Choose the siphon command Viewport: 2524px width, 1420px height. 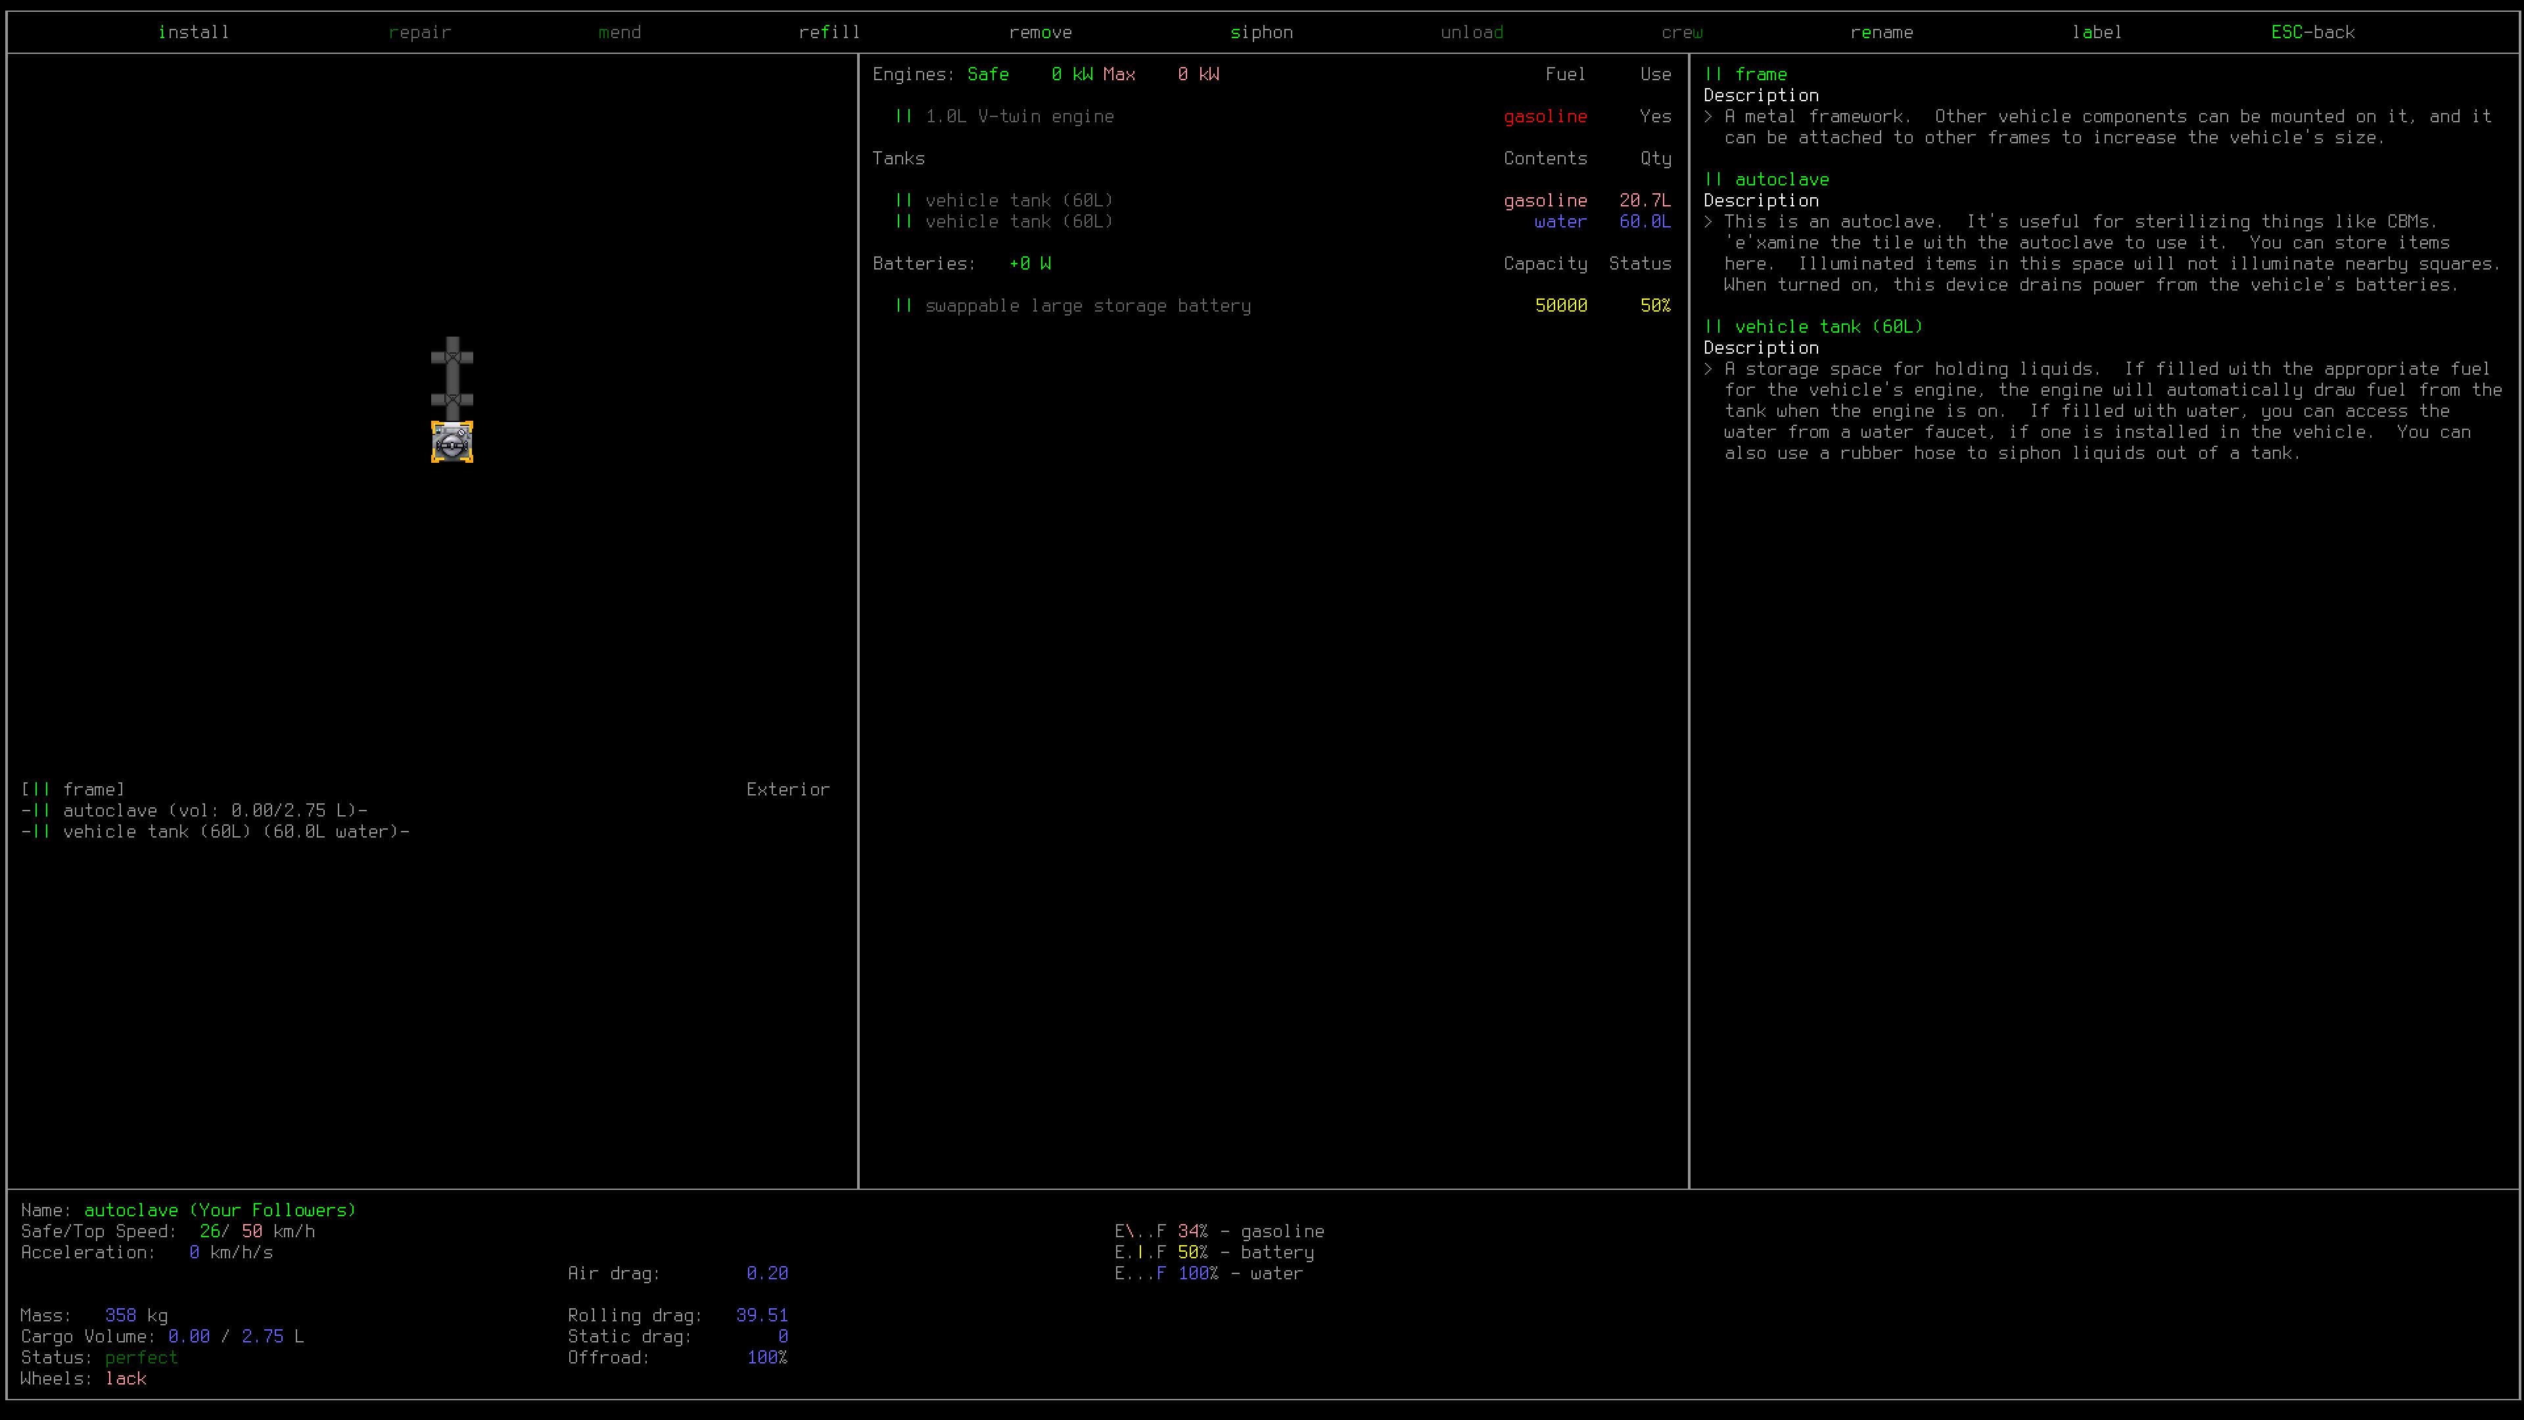pyautogui.click(x=1262, y=32)
